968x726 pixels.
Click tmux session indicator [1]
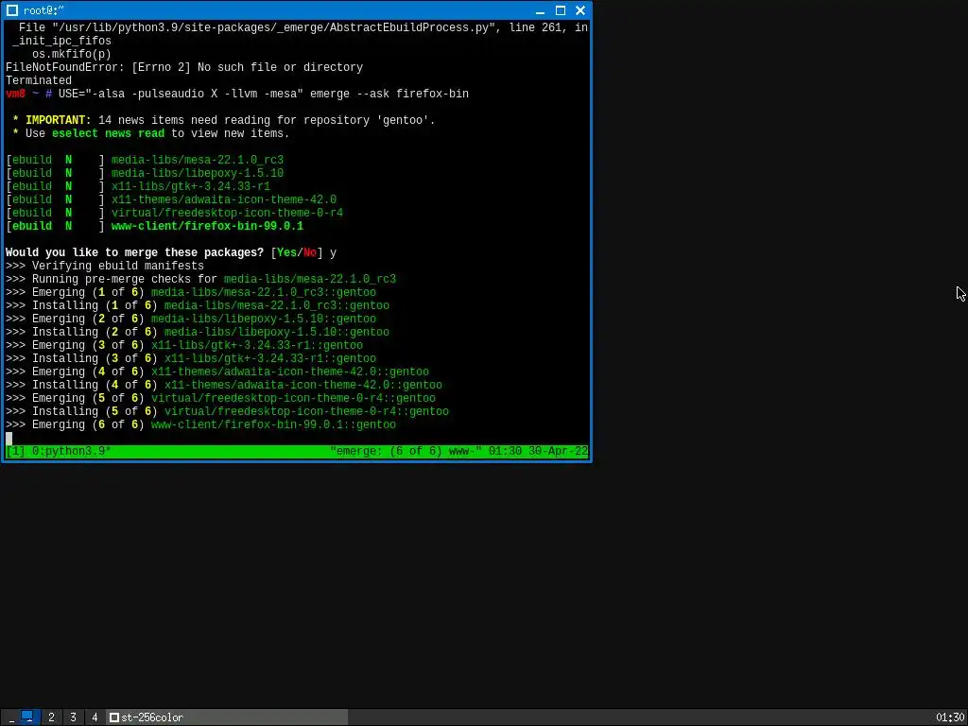[15, 451]
